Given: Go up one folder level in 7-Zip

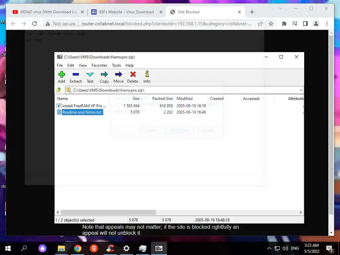Looking at the screenshot, I should point(59,90).
